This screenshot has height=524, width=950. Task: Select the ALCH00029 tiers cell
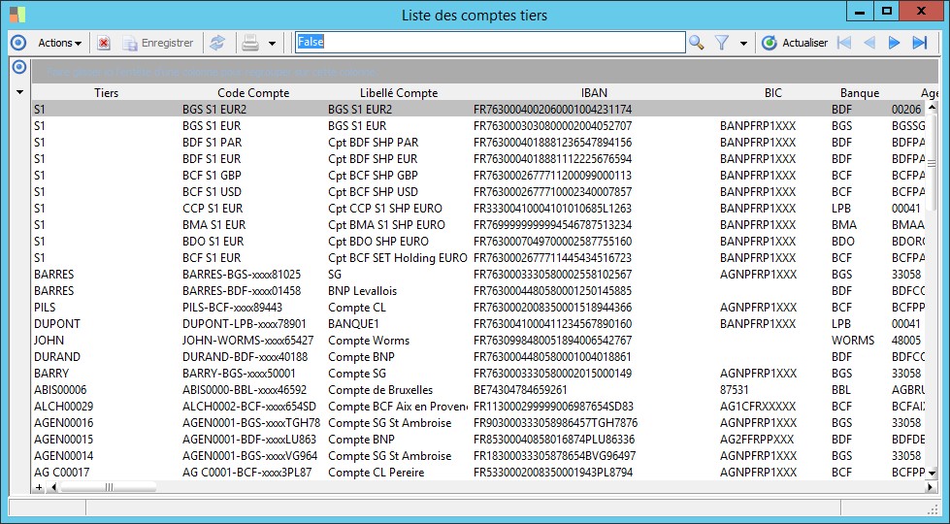tap(106, 407)
